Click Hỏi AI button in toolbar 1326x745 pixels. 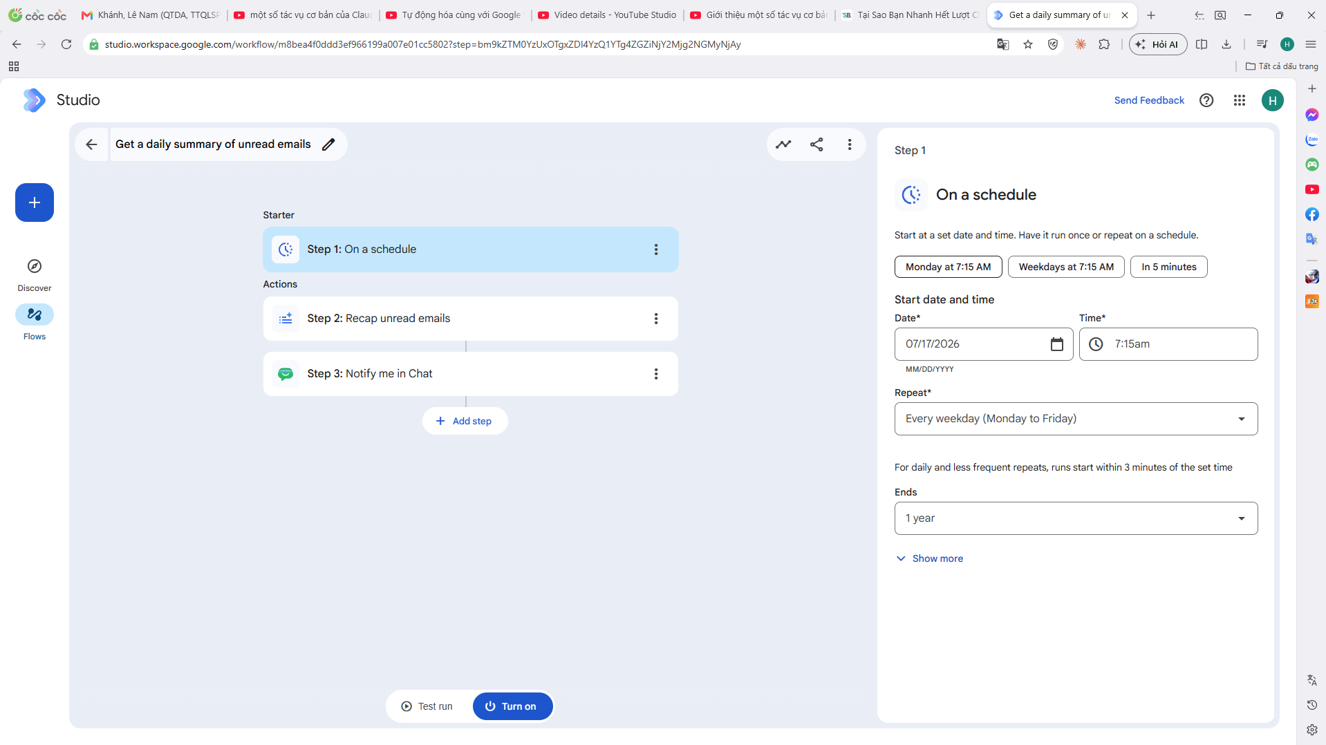(1158, 44)
